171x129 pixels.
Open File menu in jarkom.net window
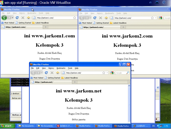[32, 68]
